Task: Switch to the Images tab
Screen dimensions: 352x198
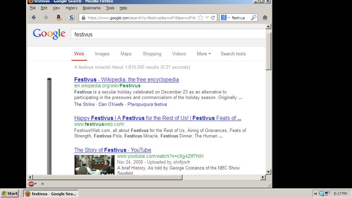Action: [102, 54]
